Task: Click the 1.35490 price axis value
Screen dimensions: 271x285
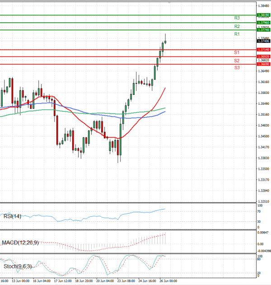Action: [264, 103]
